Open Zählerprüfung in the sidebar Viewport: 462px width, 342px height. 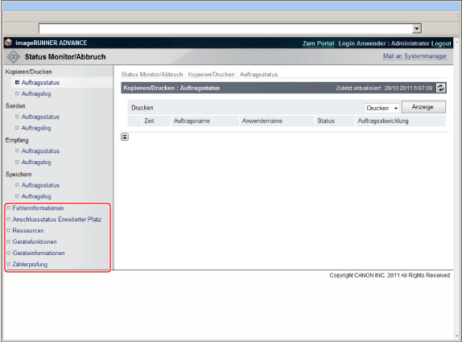30,264
